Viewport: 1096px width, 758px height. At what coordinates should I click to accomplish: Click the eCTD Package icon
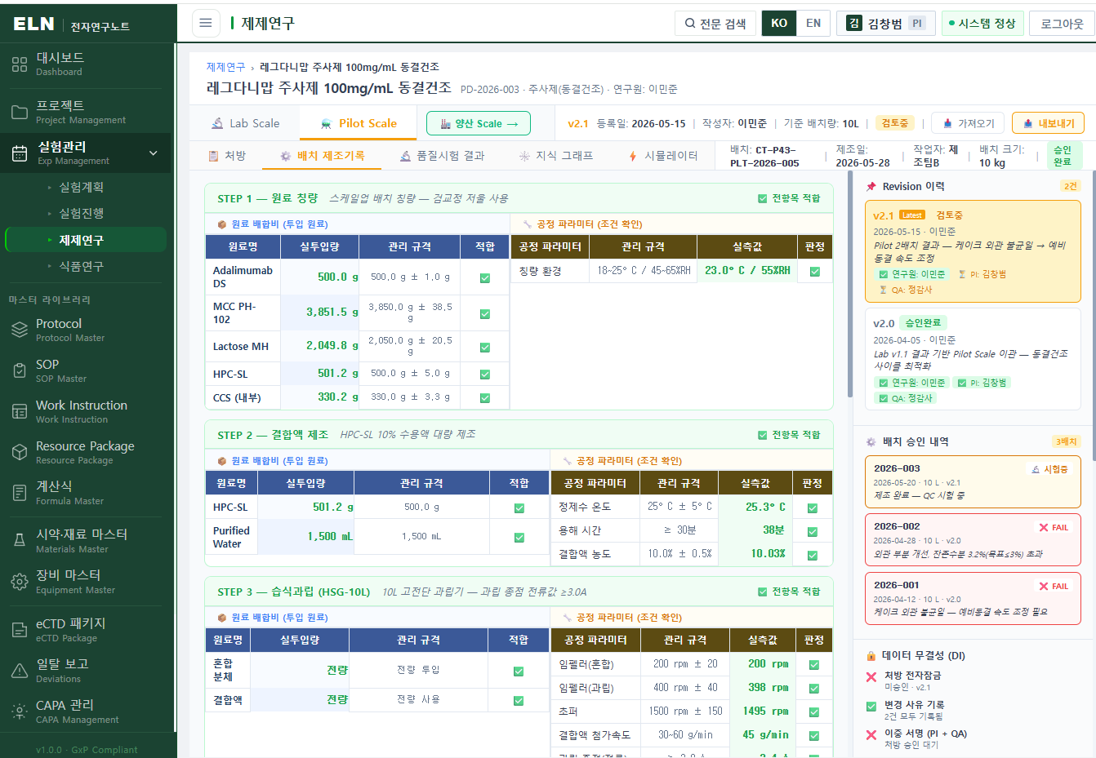tap(20, 630)
